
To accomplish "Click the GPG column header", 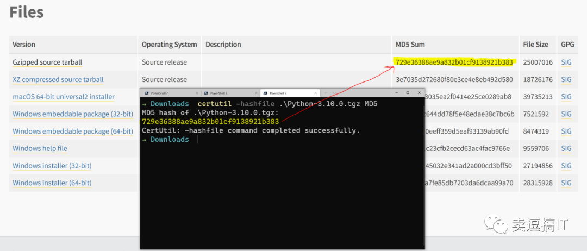I will (567, 45).
